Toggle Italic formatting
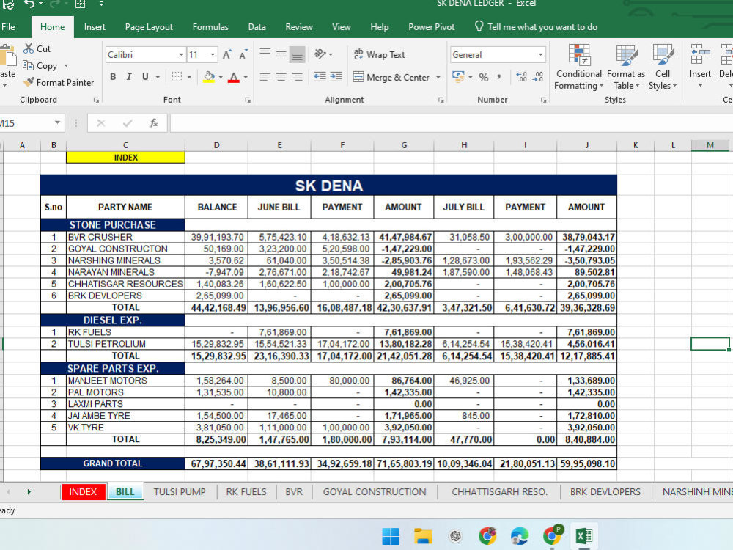This screenshot has width=733, height=550. 129,77
